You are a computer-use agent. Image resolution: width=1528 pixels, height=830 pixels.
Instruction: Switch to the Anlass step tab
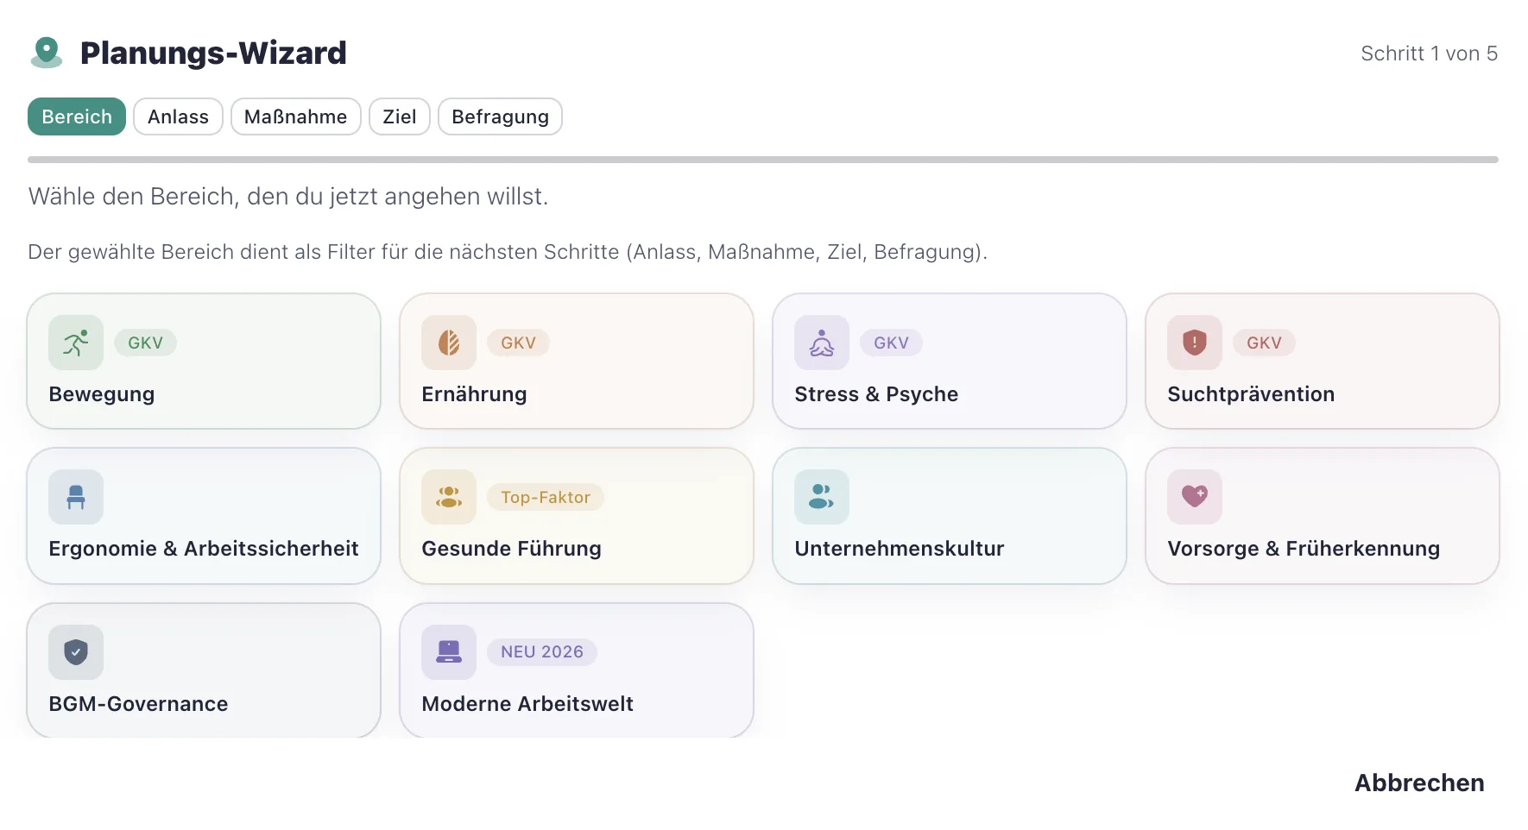(x=178, y=116)
